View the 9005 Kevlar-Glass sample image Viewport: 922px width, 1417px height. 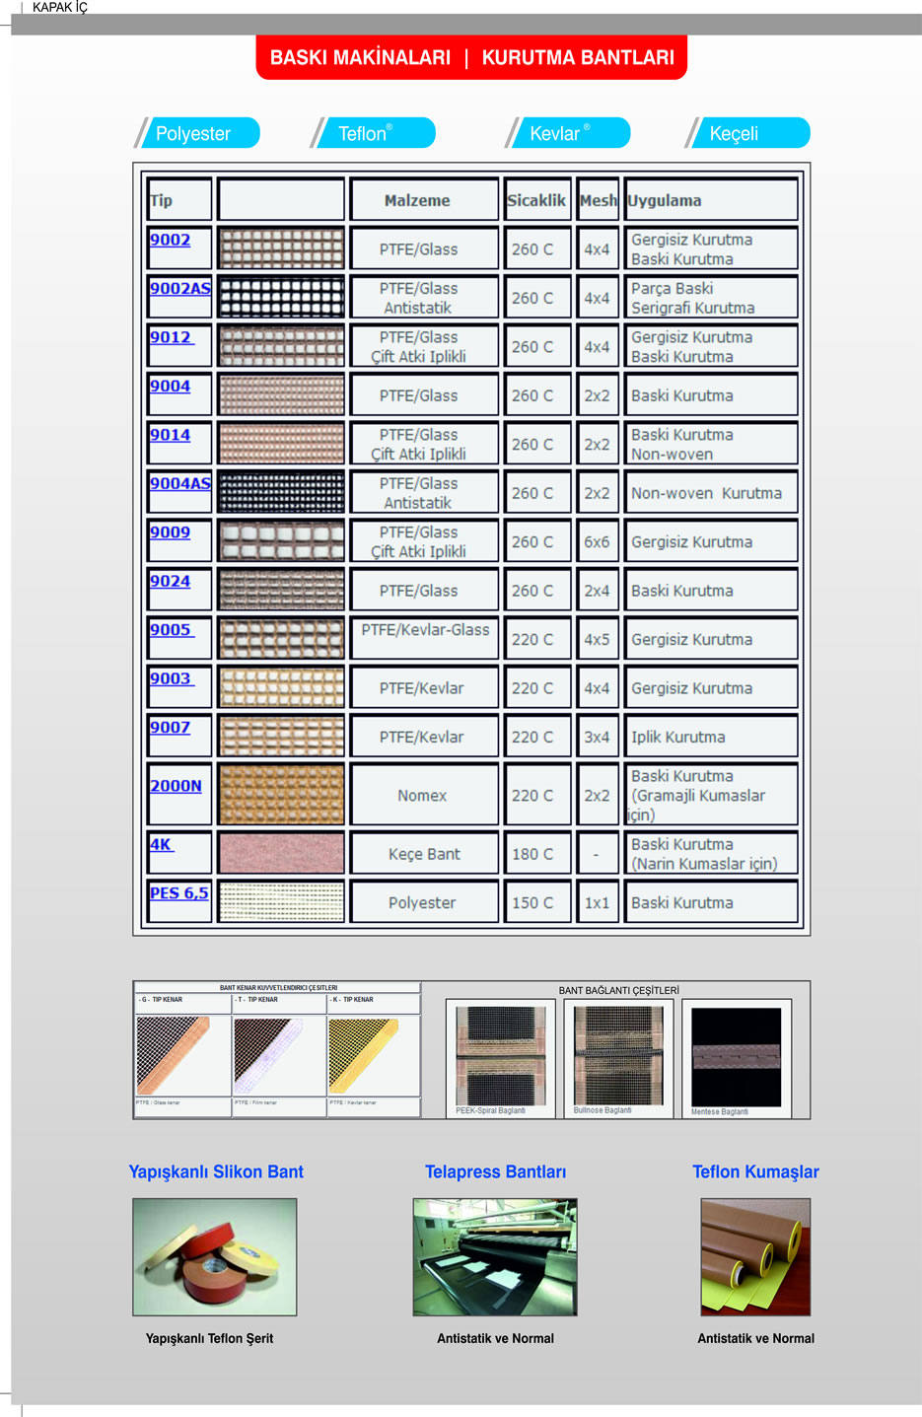point(281,639)
